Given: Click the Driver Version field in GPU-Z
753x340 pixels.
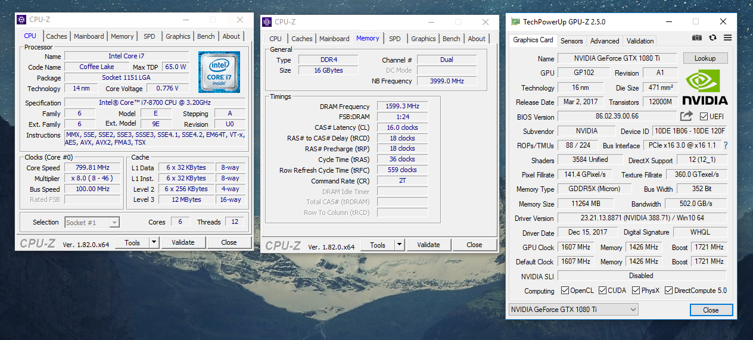Looking at the screenshot, I should point(642,219).
